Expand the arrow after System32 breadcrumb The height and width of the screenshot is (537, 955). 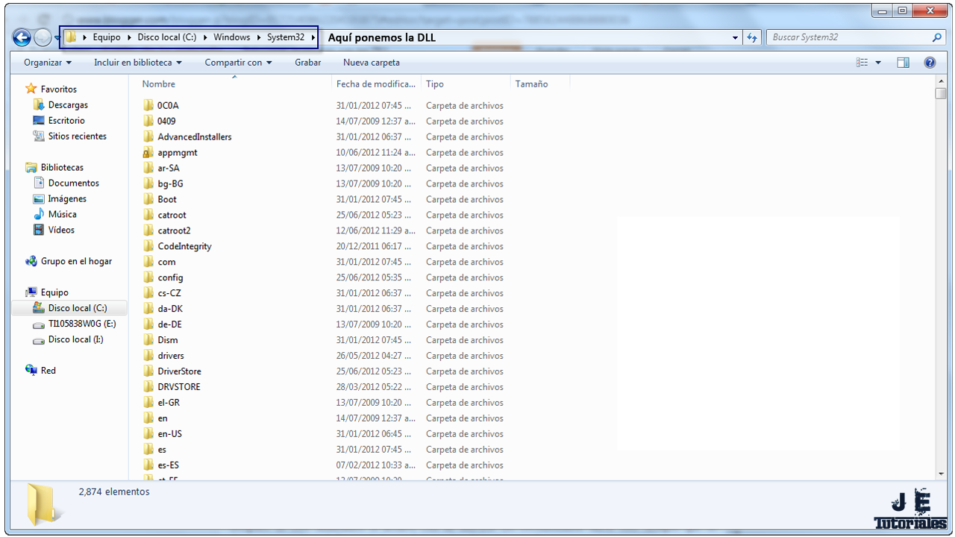tap(313, 37)
